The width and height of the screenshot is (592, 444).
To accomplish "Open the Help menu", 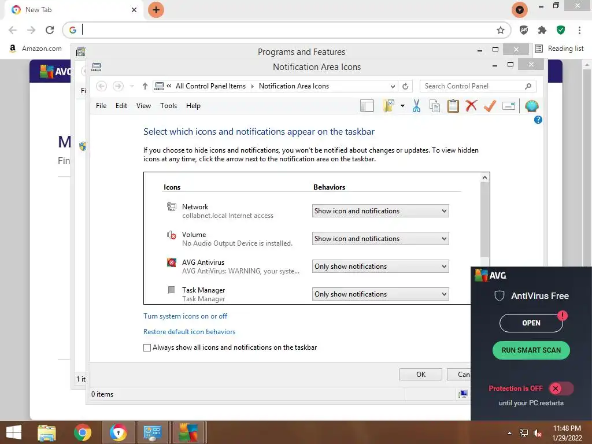I will pos(193,106).
